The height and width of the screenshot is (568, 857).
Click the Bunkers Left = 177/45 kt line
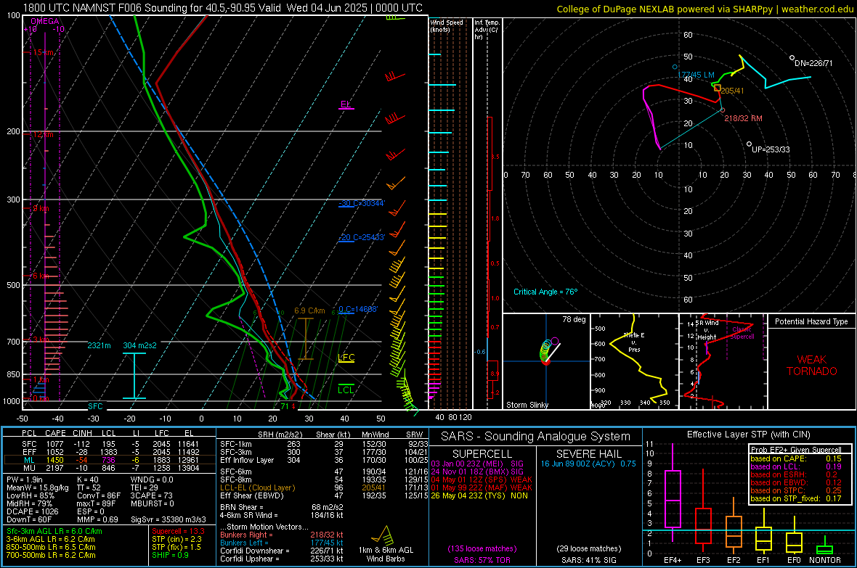282,543
